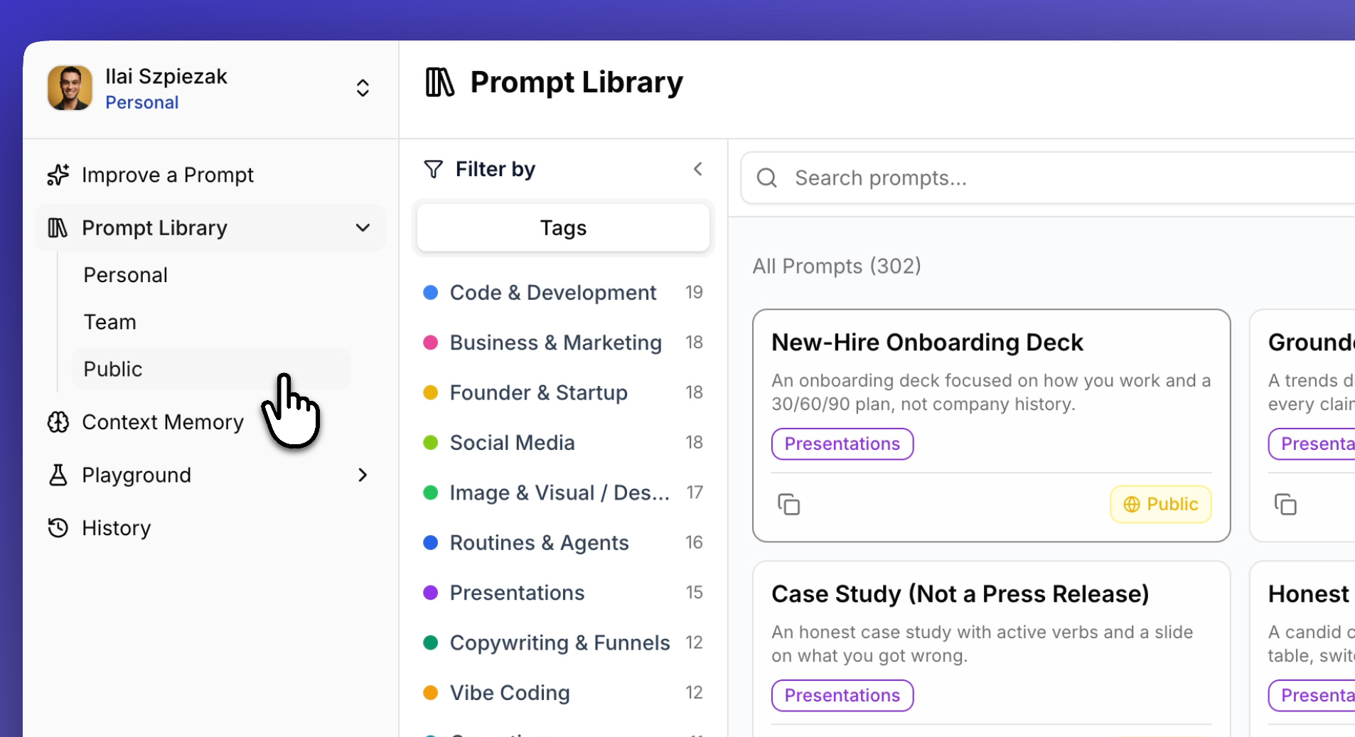The width and height of the screenshot is (1355, 737).
Task: Click the Prompt Library header logo icon
Action: pos(440,82)
